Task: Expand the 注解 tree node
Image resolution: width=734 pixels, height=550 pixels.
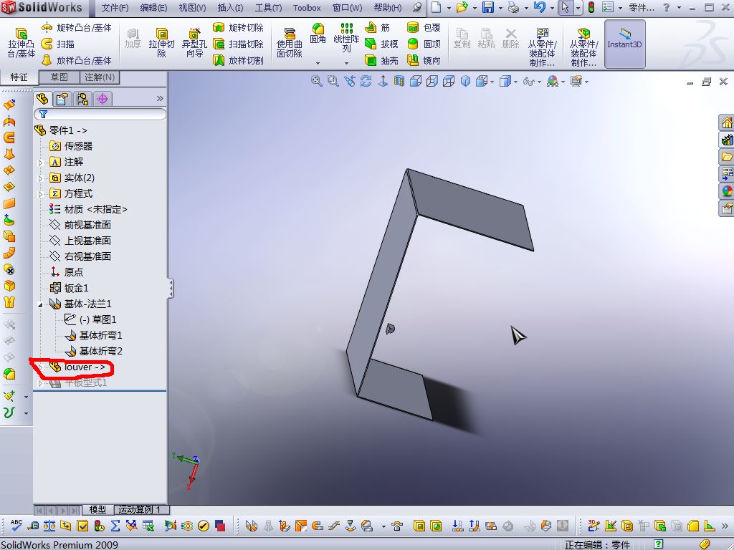Action: pyautogui.click(x=41, y=163)
